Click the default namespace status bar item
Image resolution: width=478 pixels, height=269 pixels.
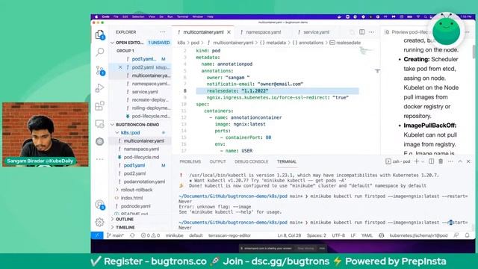point(196,235)
